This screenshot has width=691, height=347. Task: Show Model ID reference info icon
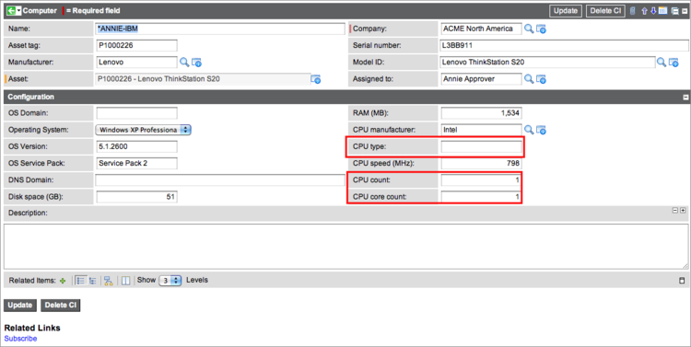click(x=673, y=63)
